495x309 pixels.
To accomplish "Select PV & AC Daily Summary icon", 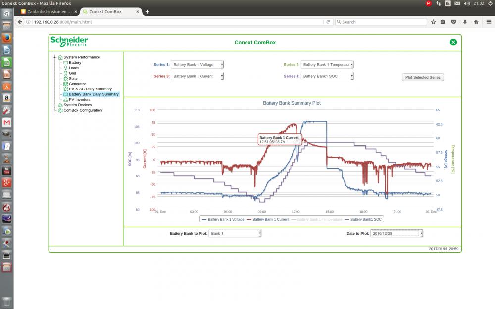I will click(66, 89).
